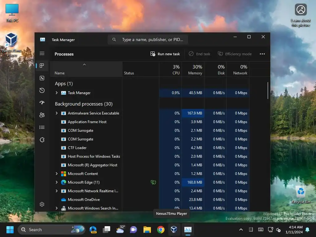Click the efficiency mode leaf icon on Edge row

153,182
